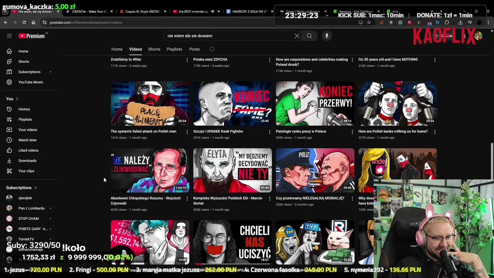Click the YouTube Music icon in sidebar

coord(9,82)
